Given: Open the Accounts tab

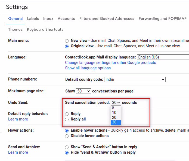Looking at the screenshot, I should (x=66, y=19).
